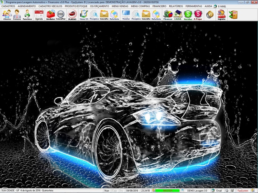Open the PRODUTO/ESTOQUE menu
The width and height of the screenshot is (258, 193).
click(76, 6)
